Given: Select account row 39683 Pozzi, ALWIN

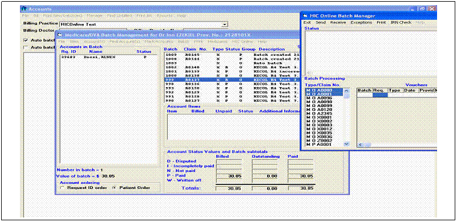Looking at the screenshot, I should point(108,57).
